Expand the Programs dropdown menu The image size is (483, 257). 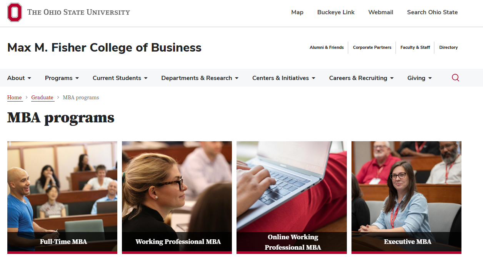click(x=62, y=78)
